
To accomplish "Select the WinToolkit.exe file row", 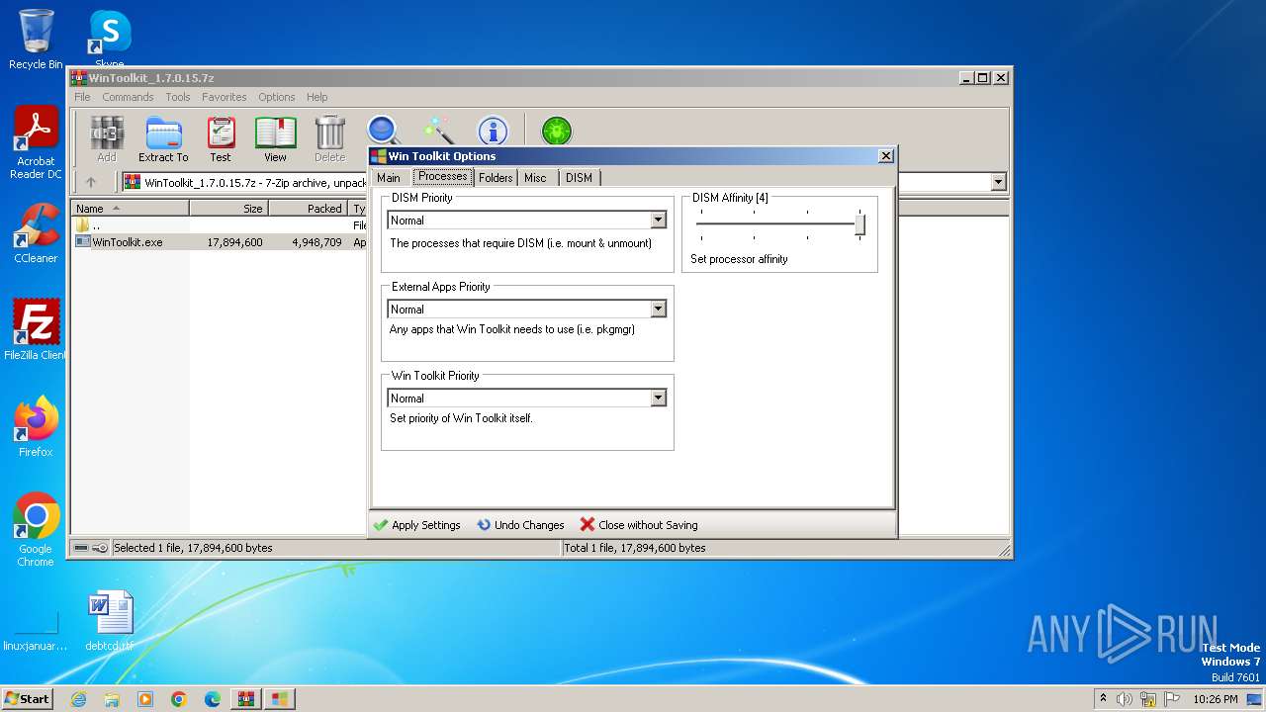I will (x=221, y=242).
